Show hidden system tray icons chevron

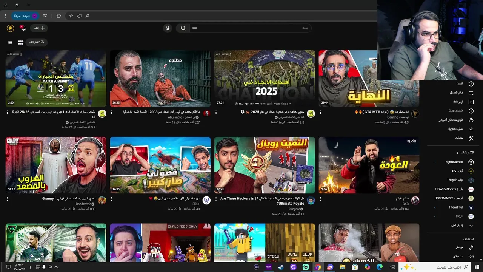[x=56, y=267]
